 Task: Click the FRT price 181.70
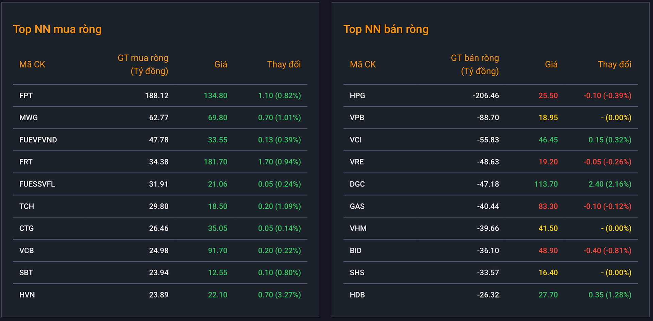tap(216, 162)
